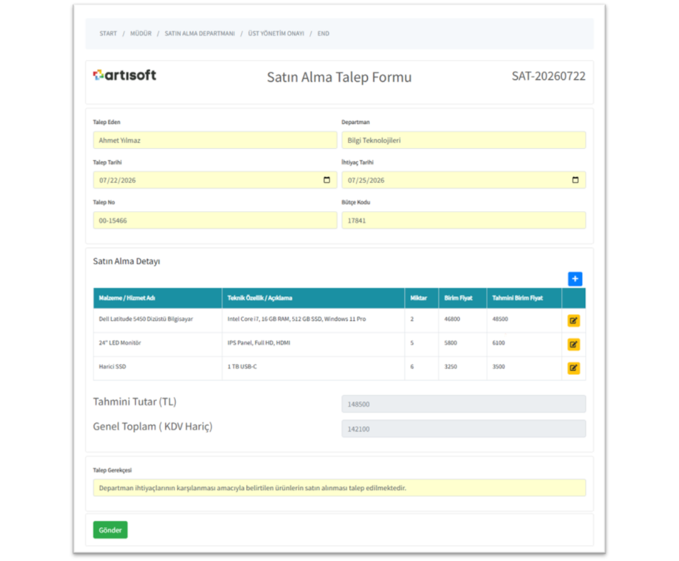Focus the Talep Gerekçesi text field
Image resolution: width=679 pixels, height=561 pixels.
pyautogui.click(x=339, y=488)
